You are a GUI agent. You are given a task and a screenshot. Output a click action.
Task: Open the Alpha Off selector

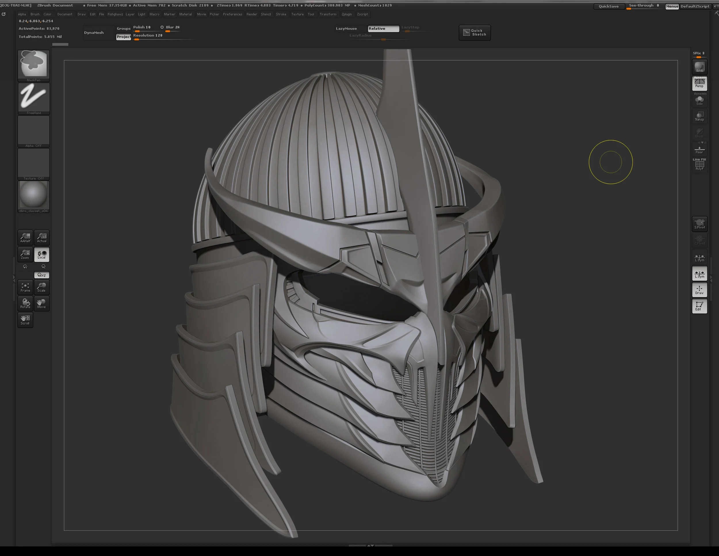pos(34,131)
